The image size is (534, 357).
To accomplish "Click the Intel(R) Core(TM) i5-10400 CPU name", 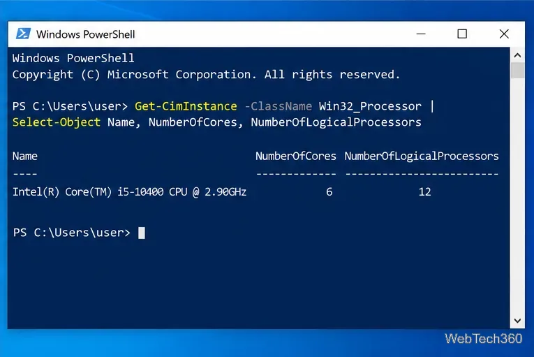I will [129, 192].
